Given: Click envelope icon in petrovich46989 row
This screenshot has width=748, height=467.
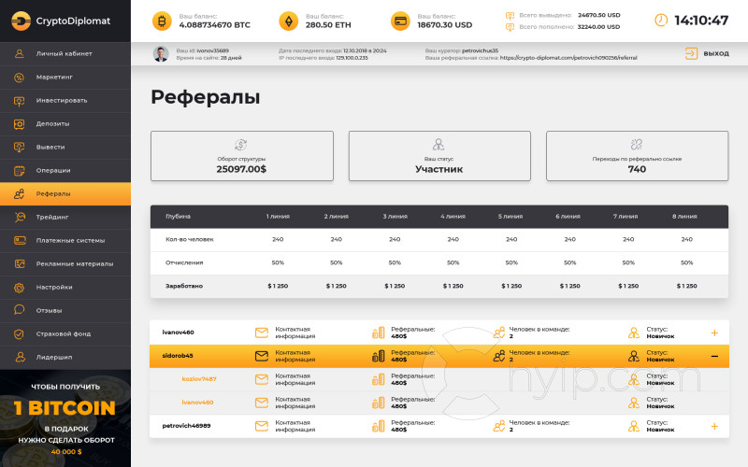Looking at the screenshot, I should (262, 426).
